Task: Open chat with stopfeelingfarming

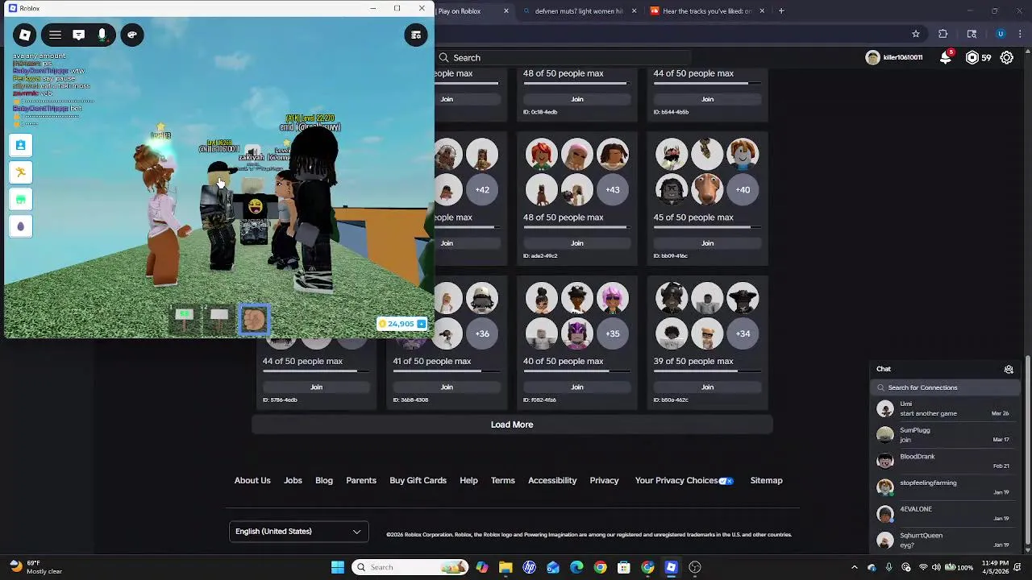Action: pyautogui.click(x=947, y=488)
